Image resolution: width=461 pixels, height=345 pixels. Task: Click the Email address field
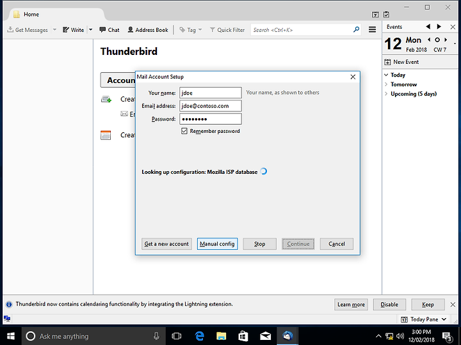click(211, 106)
